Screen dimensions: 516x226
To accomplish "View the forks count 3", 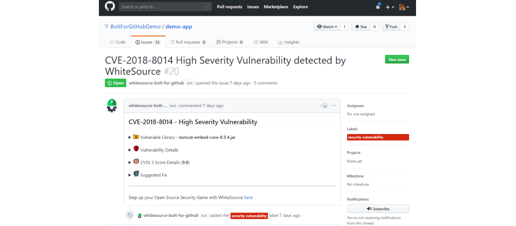I will (x=404, y=27).
